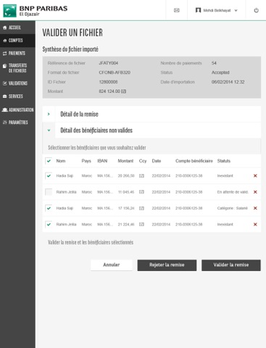Expand the Détail de la remise section

point(49,114)
